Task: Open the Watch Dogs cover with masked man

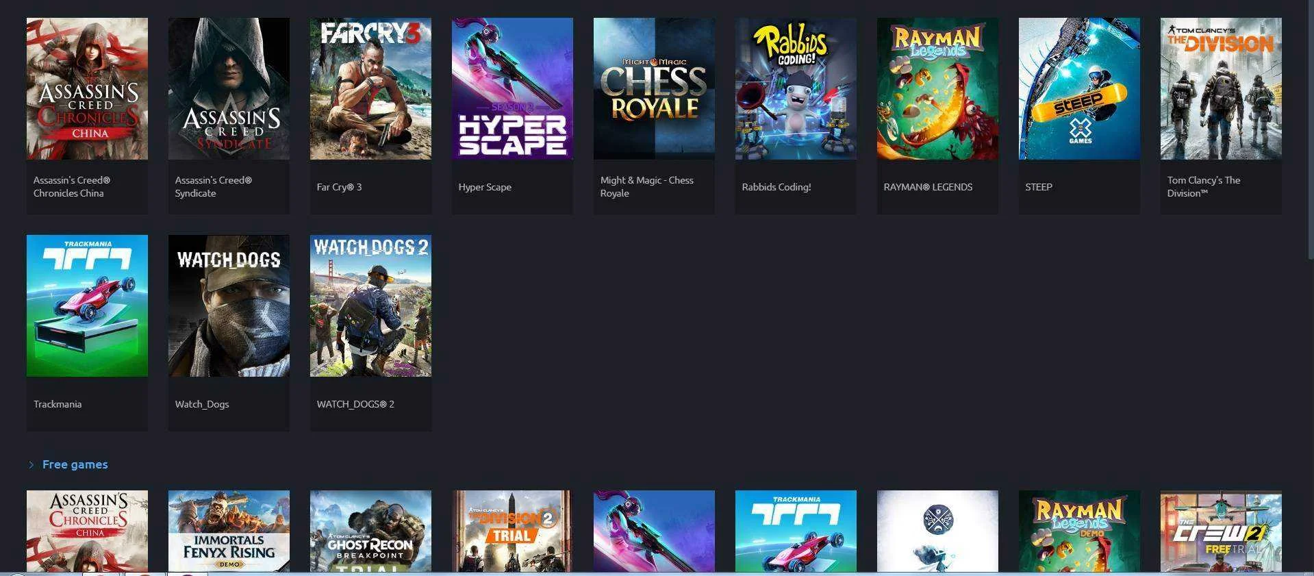Action: pyautogui.click(x=229, y=305)
